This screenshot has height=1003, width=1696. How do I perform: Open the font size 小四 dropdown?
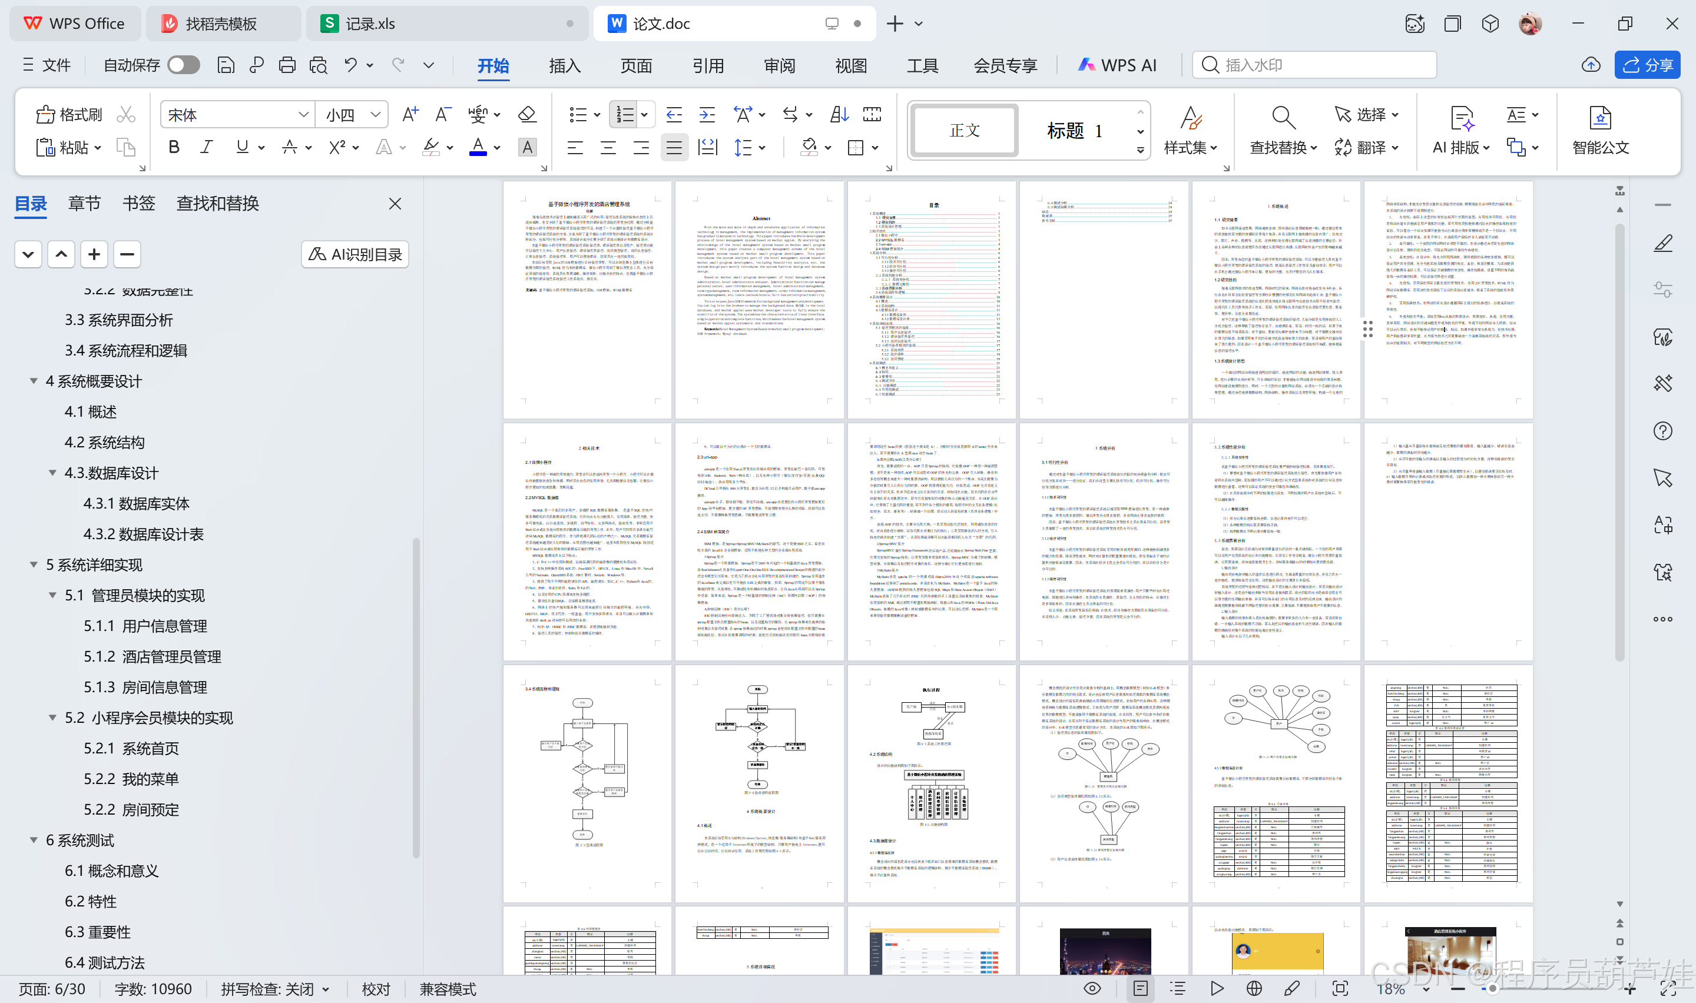[x=376, y=114]
